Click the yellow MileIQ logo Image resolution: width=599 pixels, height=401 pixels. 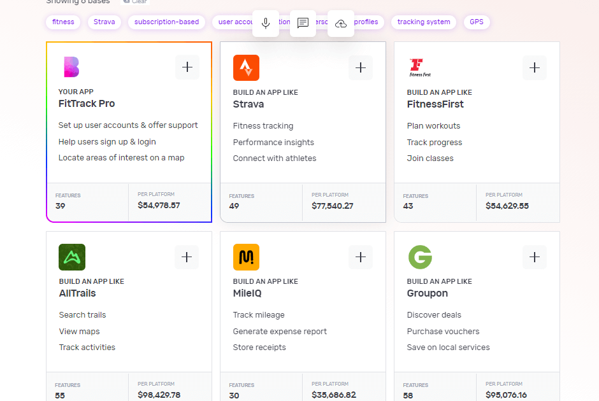[247, 257]
